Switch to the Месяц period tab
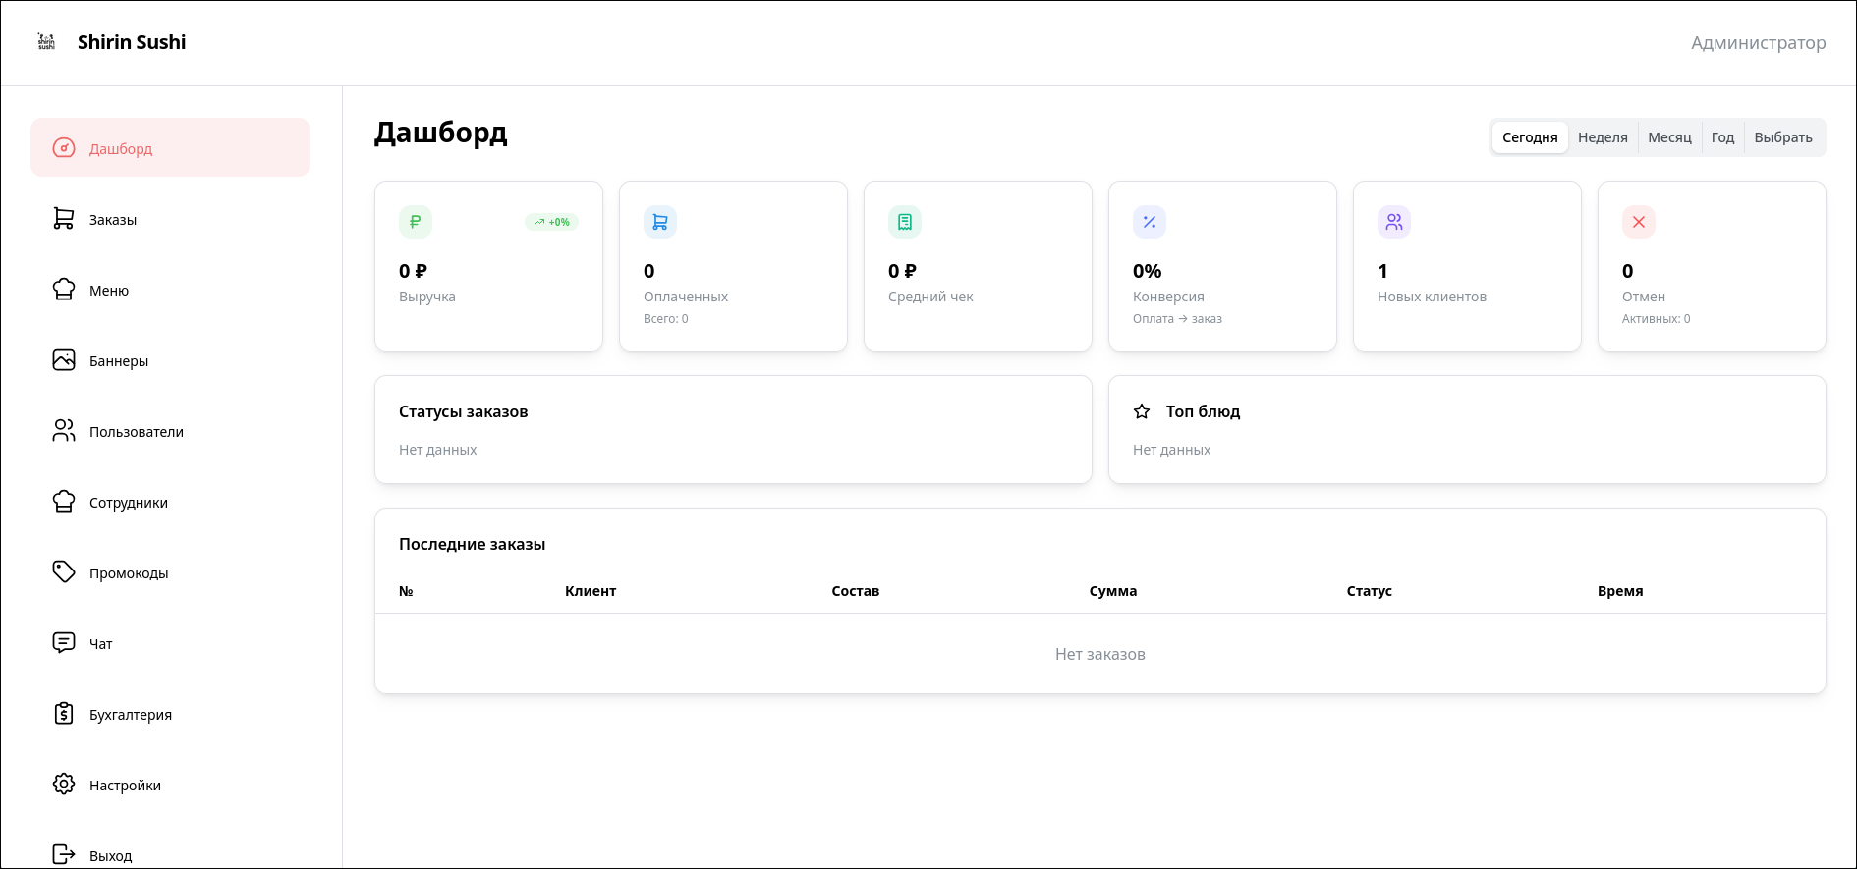The width and height of the screenshot is (1857, 869). pyautogui.click(x=1669, y=137)
